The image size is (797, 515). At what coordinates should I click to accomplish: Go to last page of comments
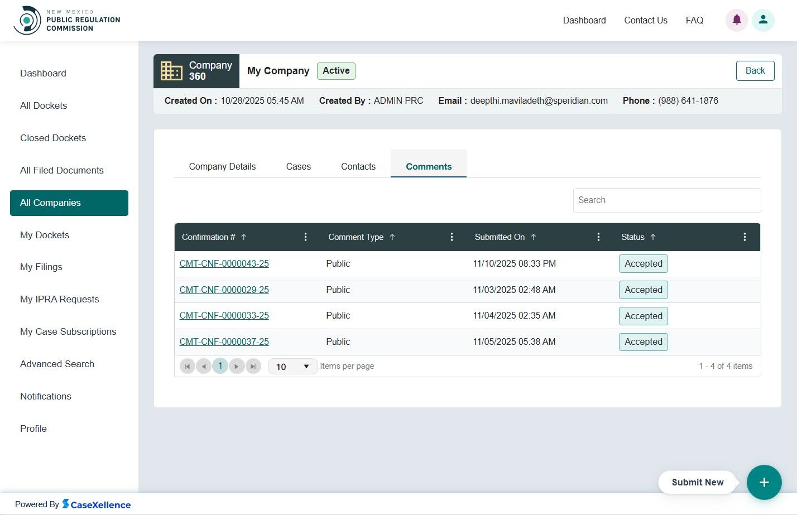[x=253, y=366]
